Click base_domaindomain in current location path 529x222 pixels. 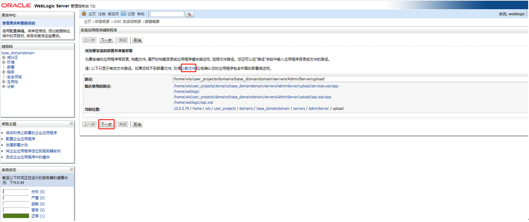pyautogui.click(x=273, y=108)
